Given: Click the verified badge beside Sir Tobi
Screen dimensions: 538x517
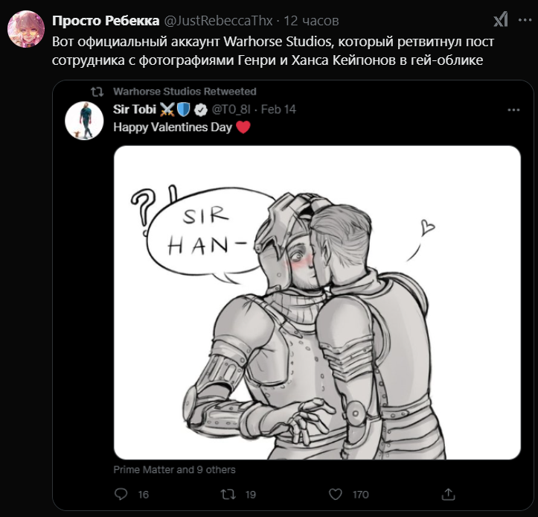Looking at the screenshot, I should (x=201, y=110).
